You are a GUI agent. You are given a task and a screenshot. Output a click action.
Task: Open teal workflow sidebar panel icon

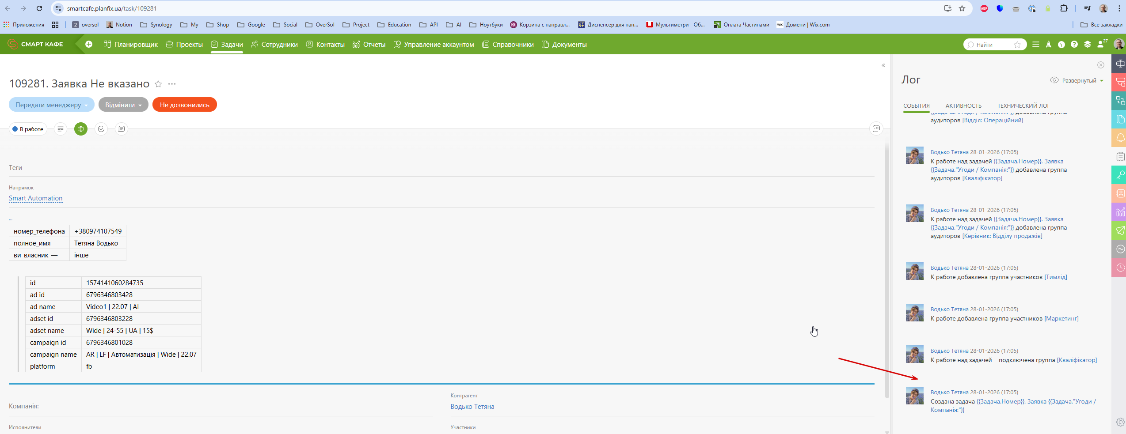pyautogui.click(x=1119, y=101)
